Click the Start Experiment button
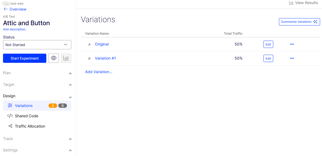This screenshot has height=156, width=322. (x=25, y=58)
